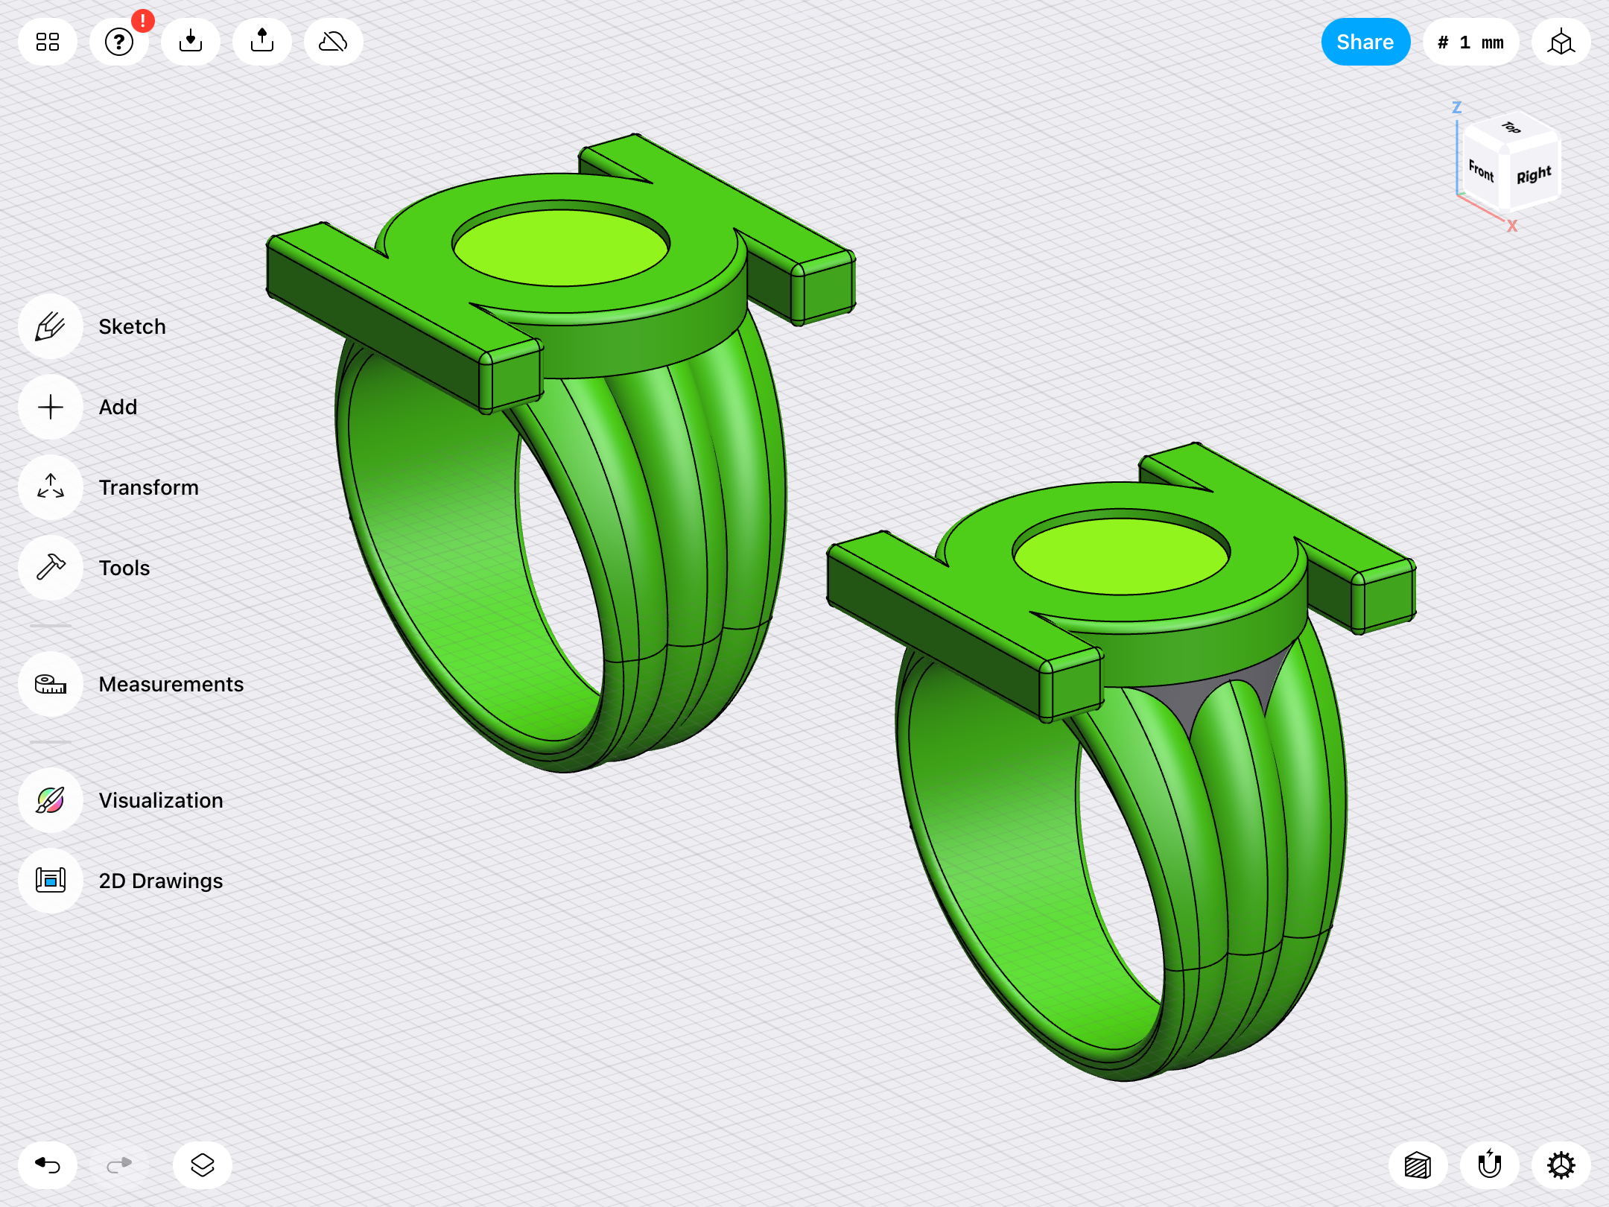Click the red notification badge on help
The image size is (1609, 1207).
click(x=142, y=21)
